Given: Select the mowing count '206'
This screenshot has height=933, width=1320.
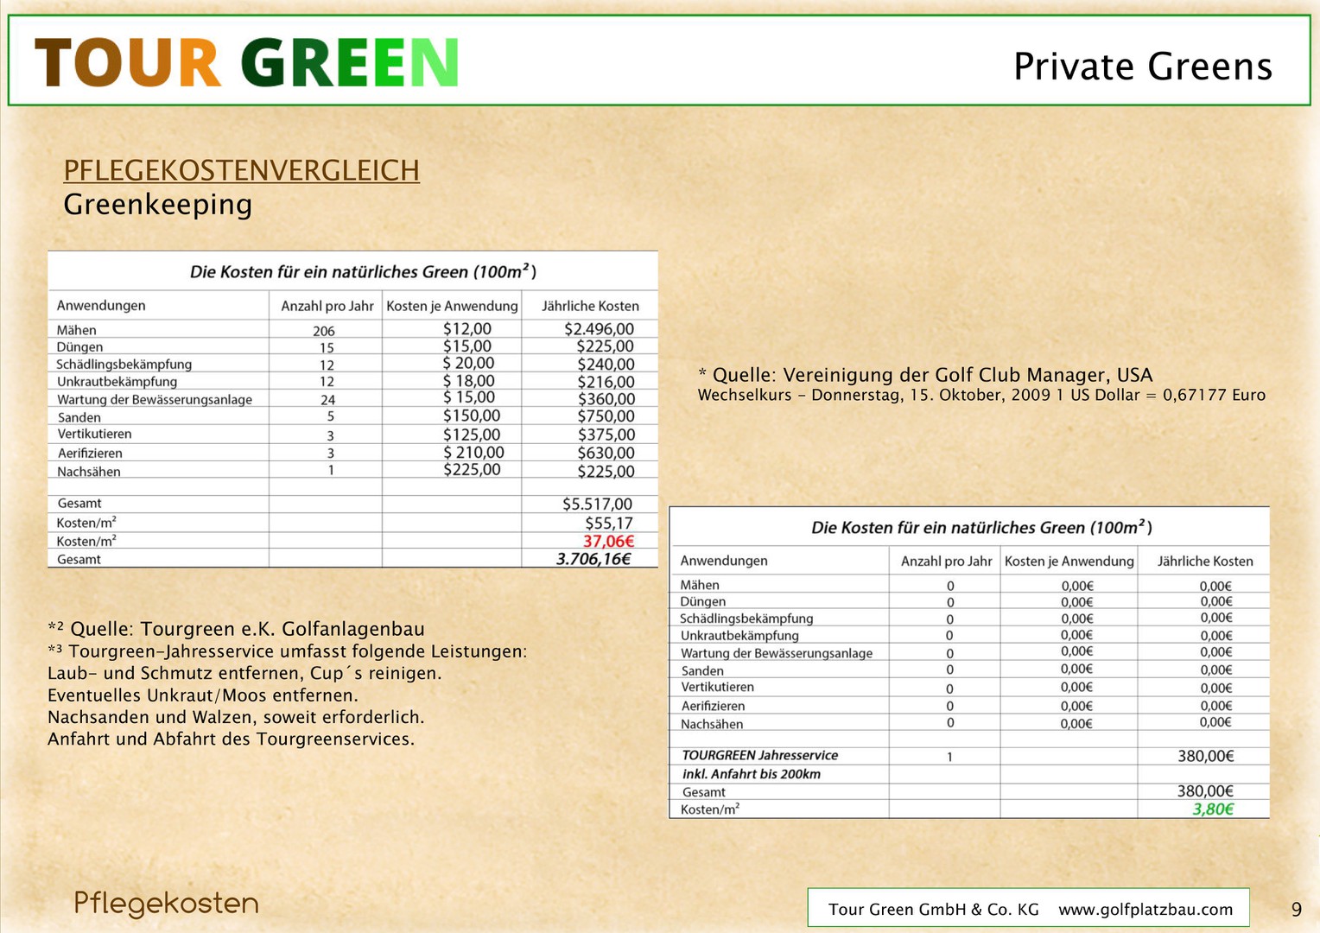Looking at the screenshot, I should [324, 331].
